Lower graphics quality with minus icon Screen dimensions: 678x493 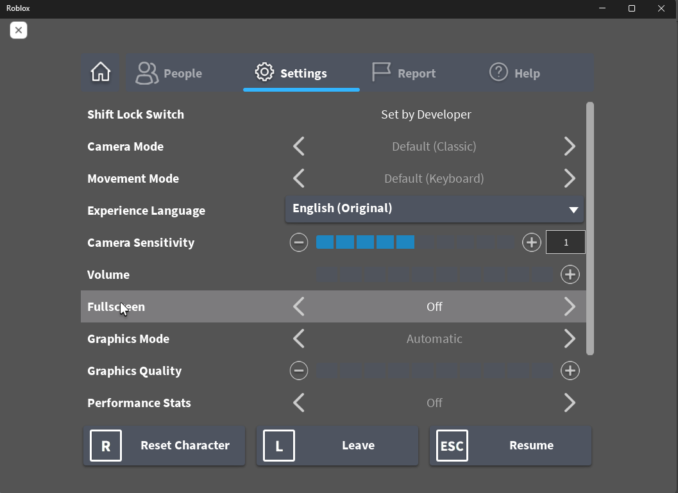(x=299, y=371)
